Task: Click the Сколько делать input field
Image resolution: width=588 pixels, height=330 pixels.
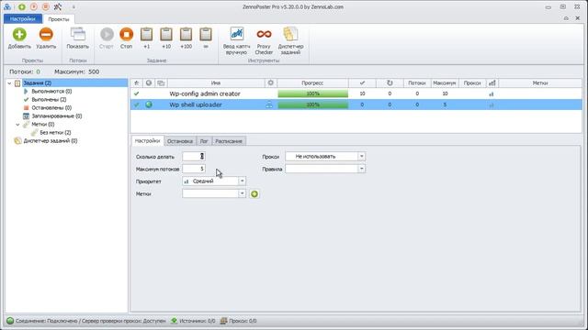Action: tap(194, 157)
